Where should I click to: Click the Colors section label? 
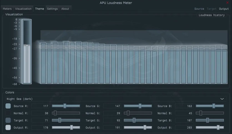pyautogui.click(x=10, y=92)
